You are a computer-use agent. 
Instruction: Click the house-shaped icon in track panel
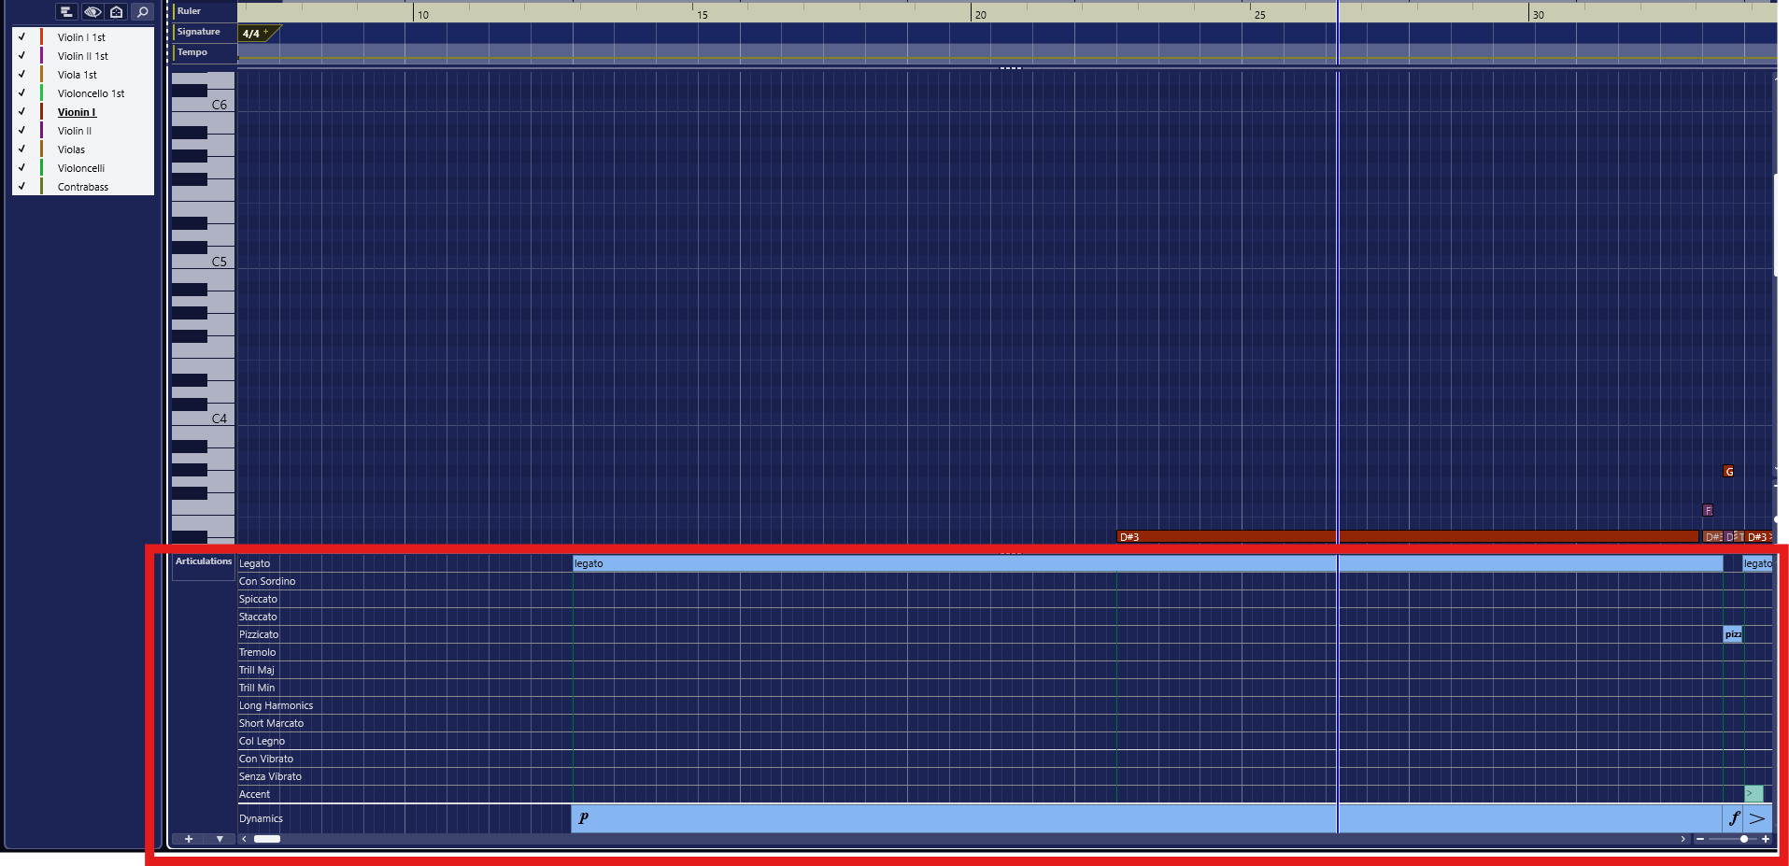pos(117,12)
